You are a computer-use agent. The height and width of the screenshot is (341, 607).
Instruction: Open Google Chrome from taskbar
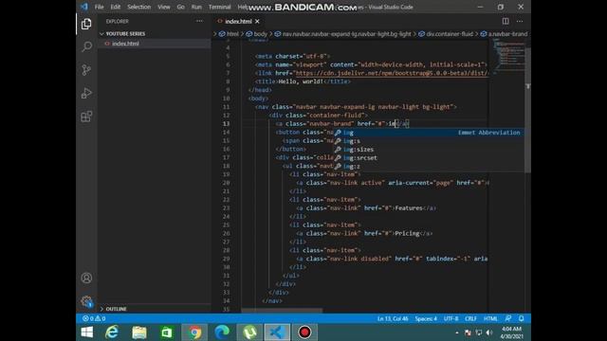pyautogui.click(x=194, y=332)
